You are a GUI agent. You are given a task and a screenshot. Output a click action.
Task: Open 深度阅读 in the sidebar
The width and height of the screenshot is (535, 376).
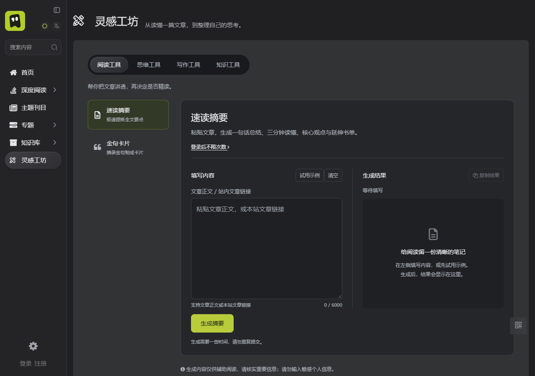click(x=33, y=90)
